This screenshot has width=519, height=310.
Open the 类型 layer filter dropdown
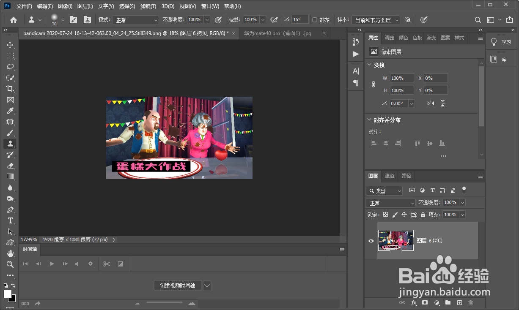pyautogui.click(x=384, y=191)
